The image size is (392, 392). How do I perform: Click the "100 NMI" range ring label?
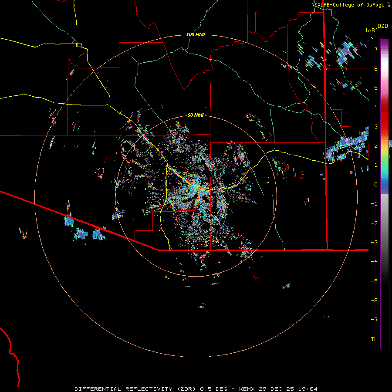[x=196, y=34]
